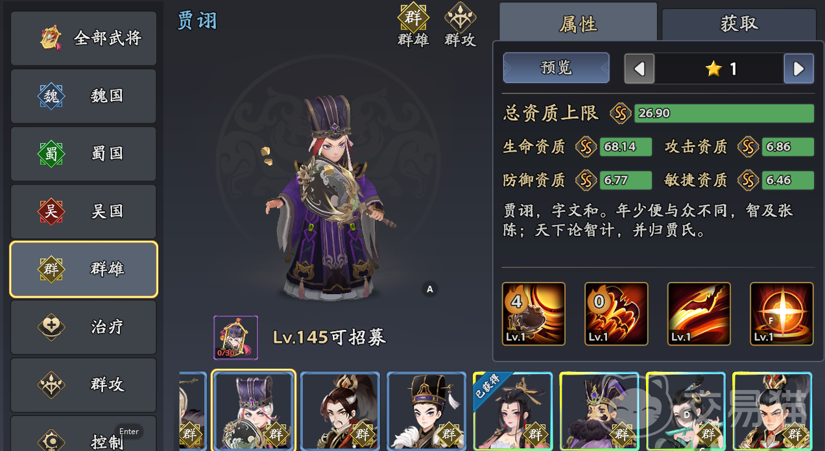Select the 治疗 filter button
This screenshot has width=825, height=451.
coord(84,327)
